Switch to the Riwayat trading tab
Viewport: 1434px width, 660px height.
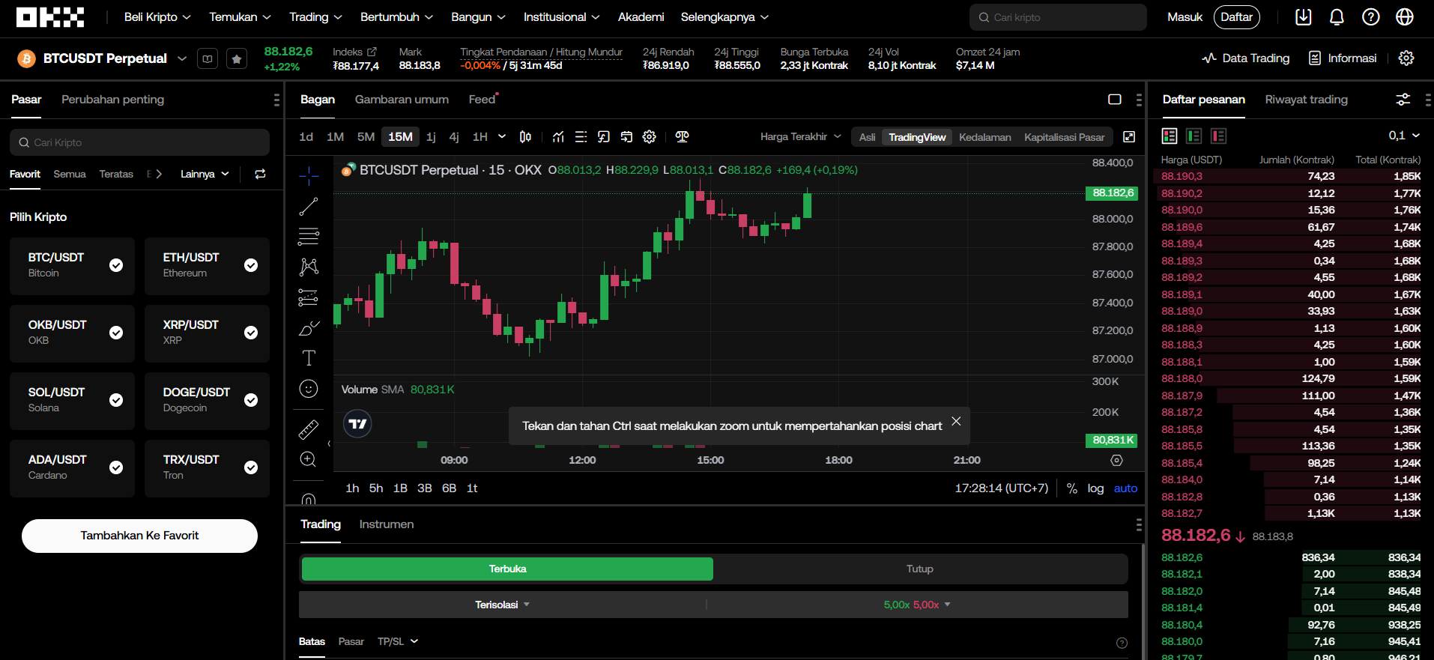[1306, 100]
